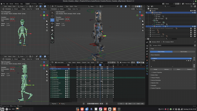The width and height of the screenshot is (197, 111).
Task: Select the Move tool in main viewport toolbar
Action: [52, 20]
